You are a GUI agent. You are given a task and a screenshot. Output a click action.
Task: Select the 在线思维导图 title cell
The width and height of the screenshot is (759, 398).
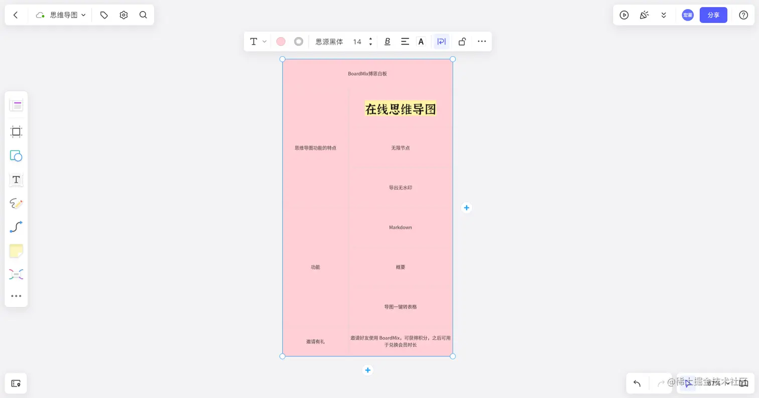click(x=401, y=109)
